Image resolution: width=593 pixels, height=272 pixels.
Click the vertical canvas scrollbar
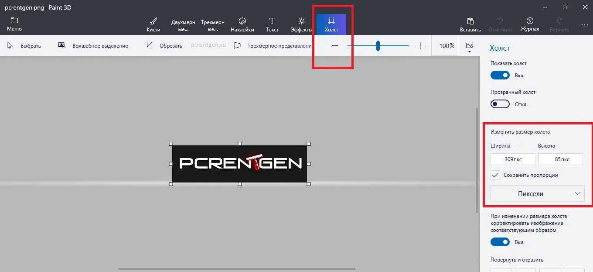coord(477,161)
